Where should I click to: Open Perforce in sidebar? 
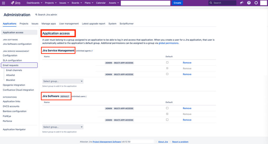click(x=7, y=121)
